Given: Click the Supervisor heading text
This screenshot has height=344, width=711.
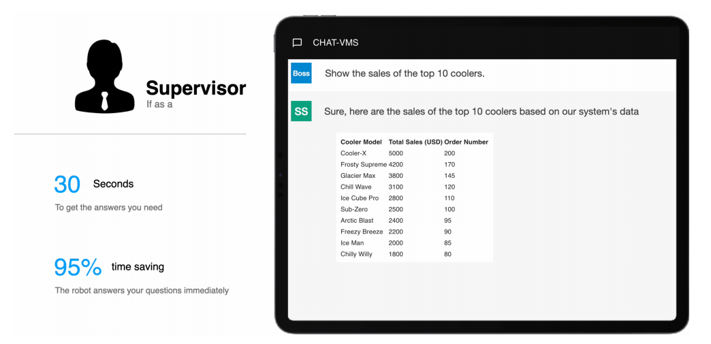Looking at the screenshot, I should [x=196, y=88].
